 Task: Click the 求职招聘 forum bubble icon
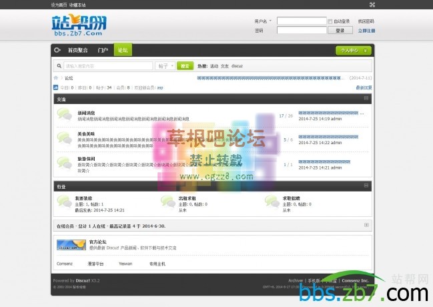click(272, 202)
